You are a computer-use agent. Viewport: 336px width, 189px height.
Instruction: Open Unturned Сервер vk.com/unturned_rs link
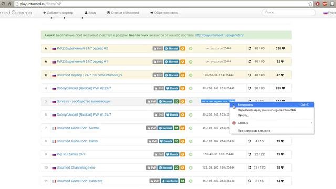pyautogui.click(x=89, y=75)
